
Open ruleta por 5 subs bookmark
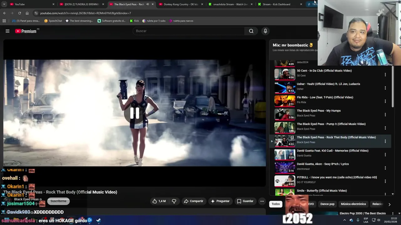[x=154, y=21]
